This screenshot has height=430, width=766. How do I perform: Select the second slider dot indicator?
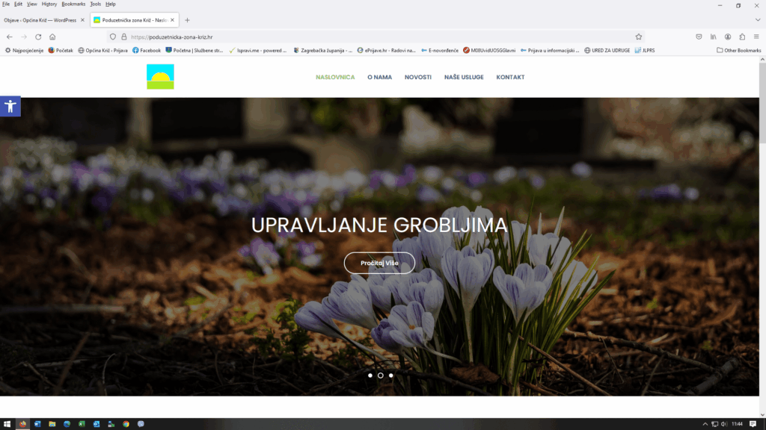pos(381,376)
